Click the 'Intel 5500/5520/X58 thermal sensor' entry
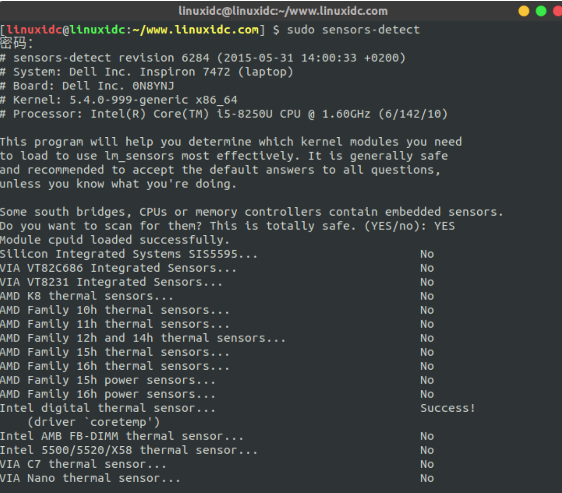The image size is (562, 493). click(x=126, y=450)
